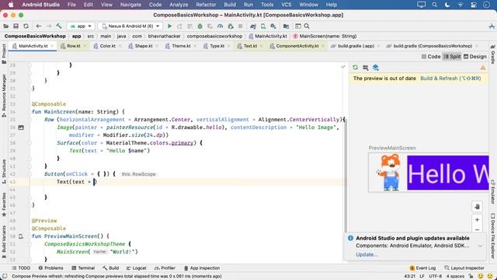This screenshot has height=280, width=497.
Task: Open the Event Log button
Action: (422, 268)
